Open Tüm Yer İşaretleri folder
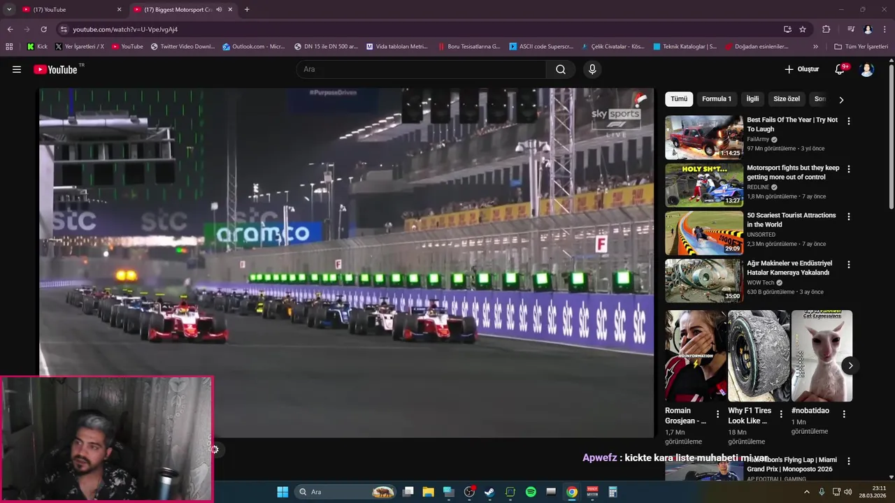The width and height of the screenshot is (895, 503). pyautogui.click(x=861, y=47)
